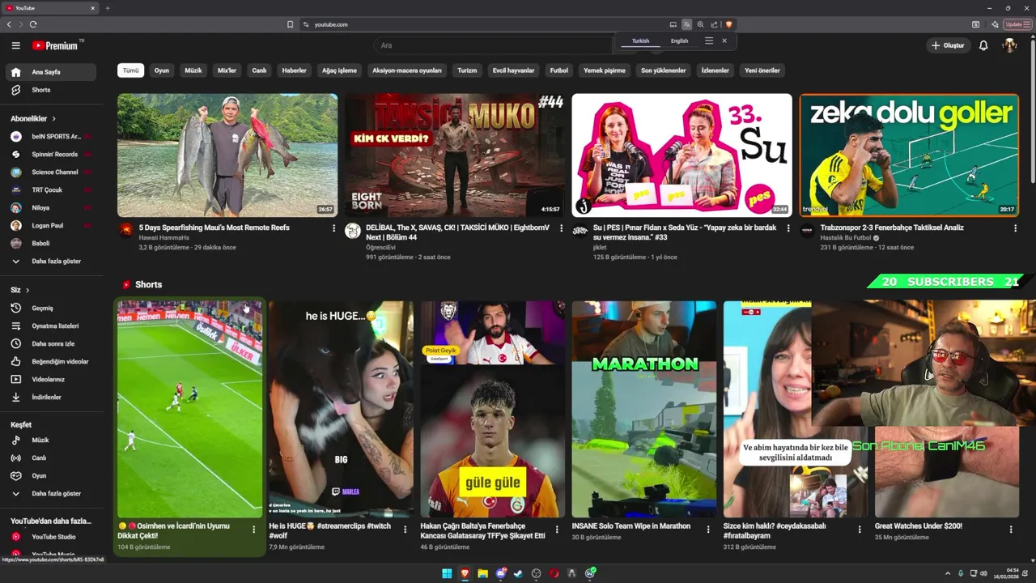Select the Aksiyon-macera oyunları chip
This screenshot has width=1036, height=583.
click(407, 70)
